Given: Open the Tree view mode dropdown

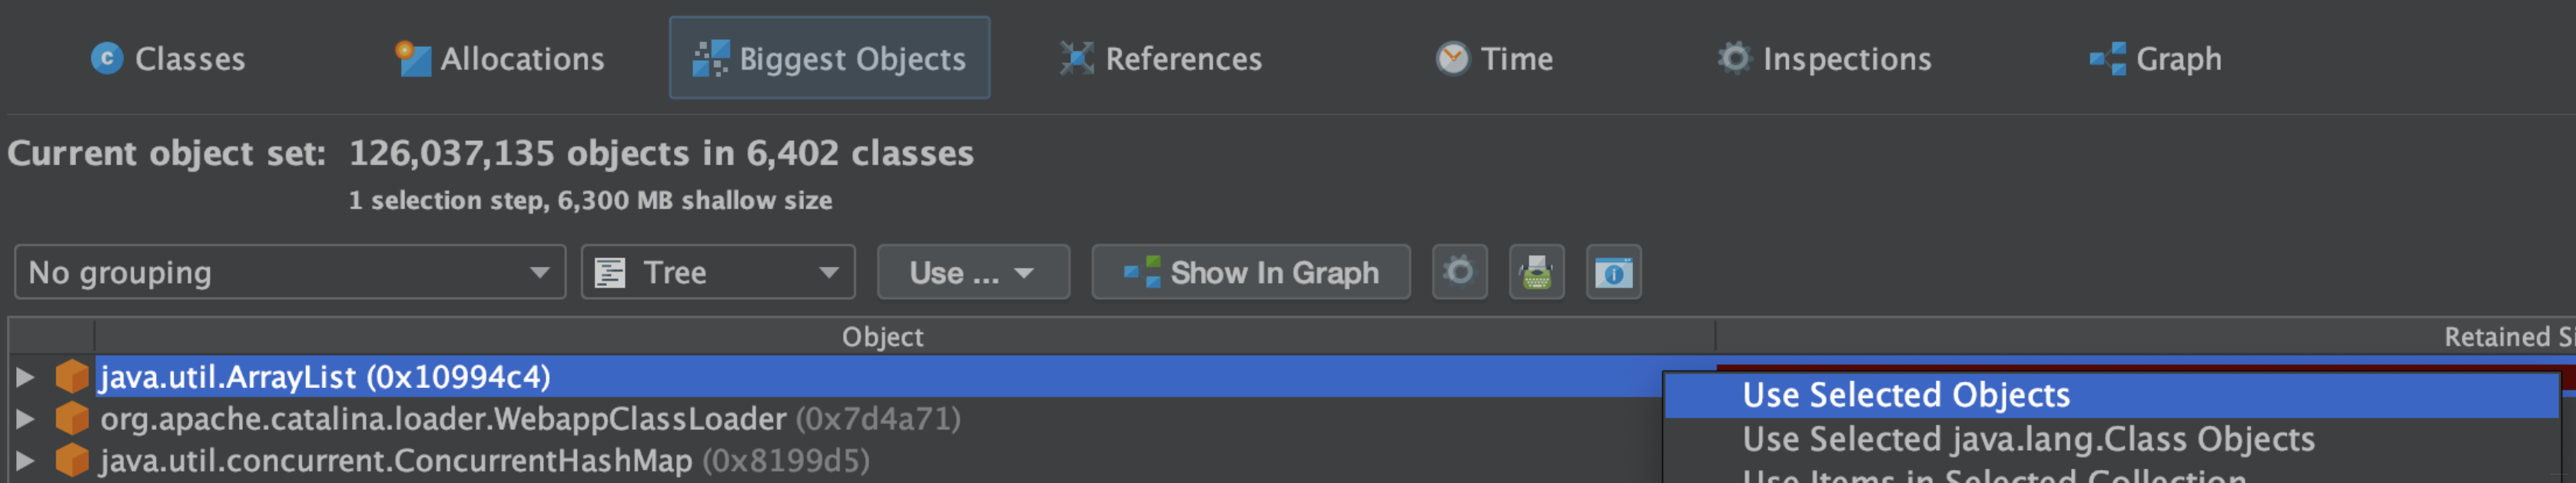Looking at the screenshot, I should pyautogui.click(x=717, y=271).
